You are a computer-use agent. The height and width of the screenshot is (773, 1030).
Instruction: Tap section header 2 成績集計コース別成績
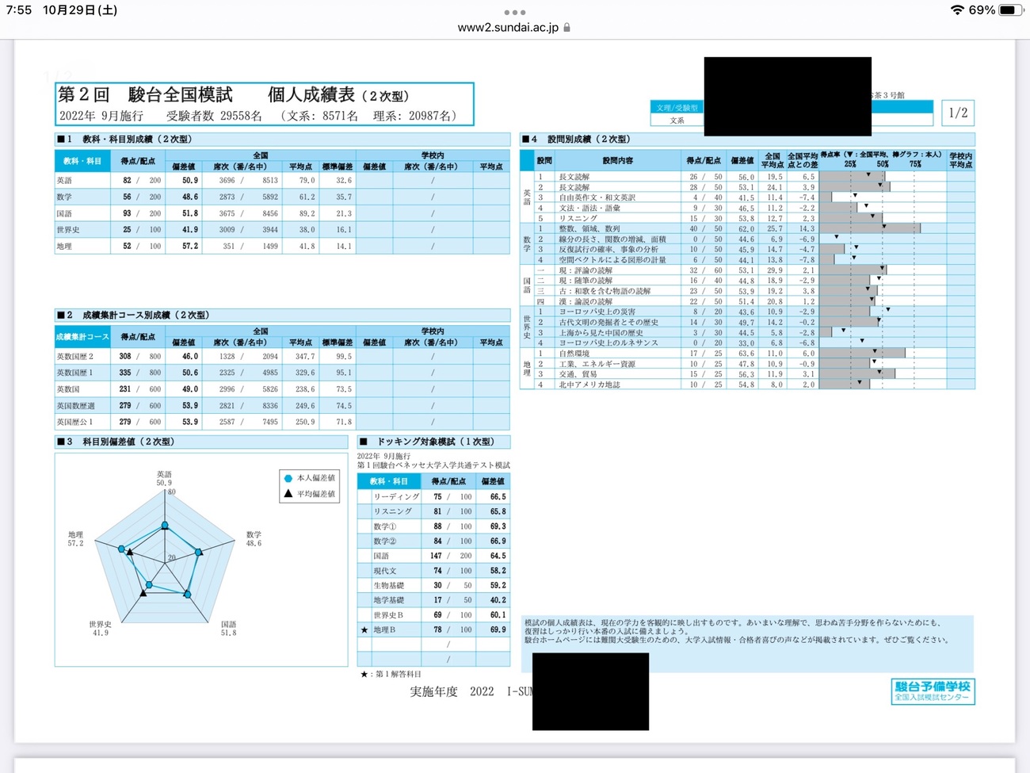click(282, 315)
